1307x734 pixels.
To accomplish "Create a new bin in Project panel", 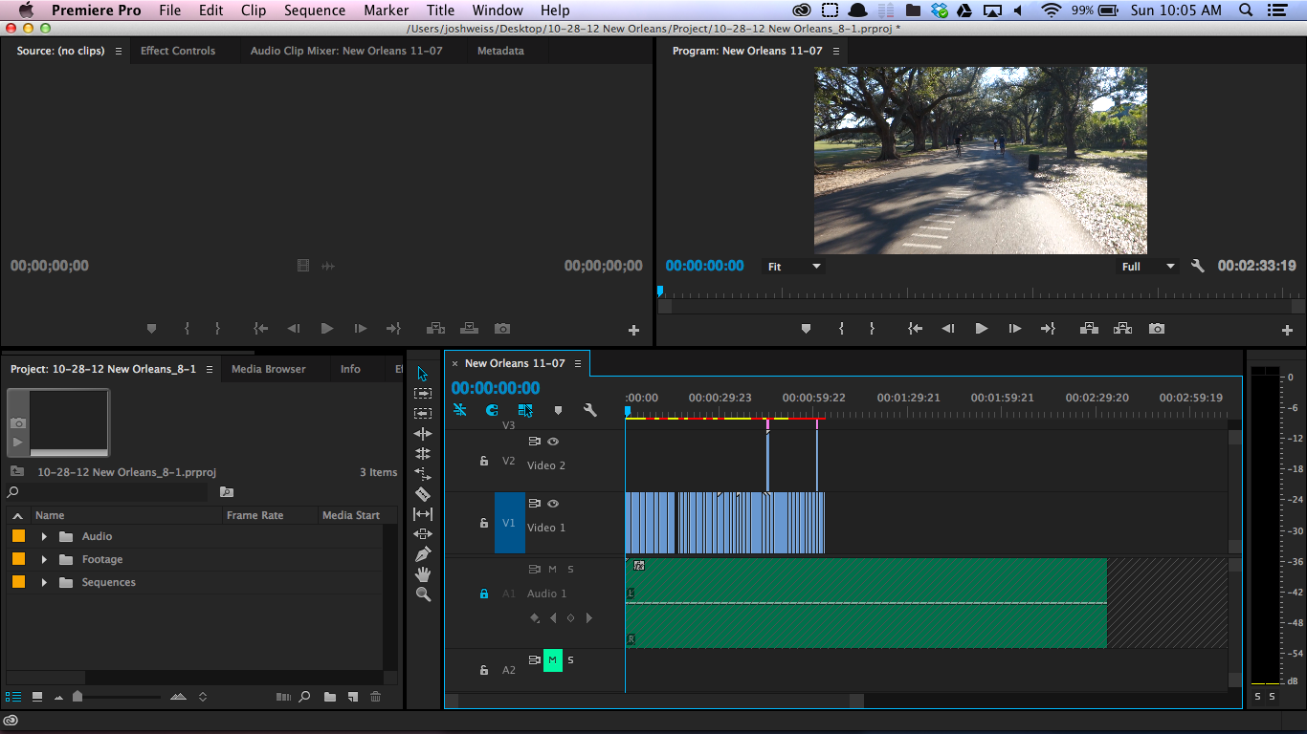I will point(330,697).
